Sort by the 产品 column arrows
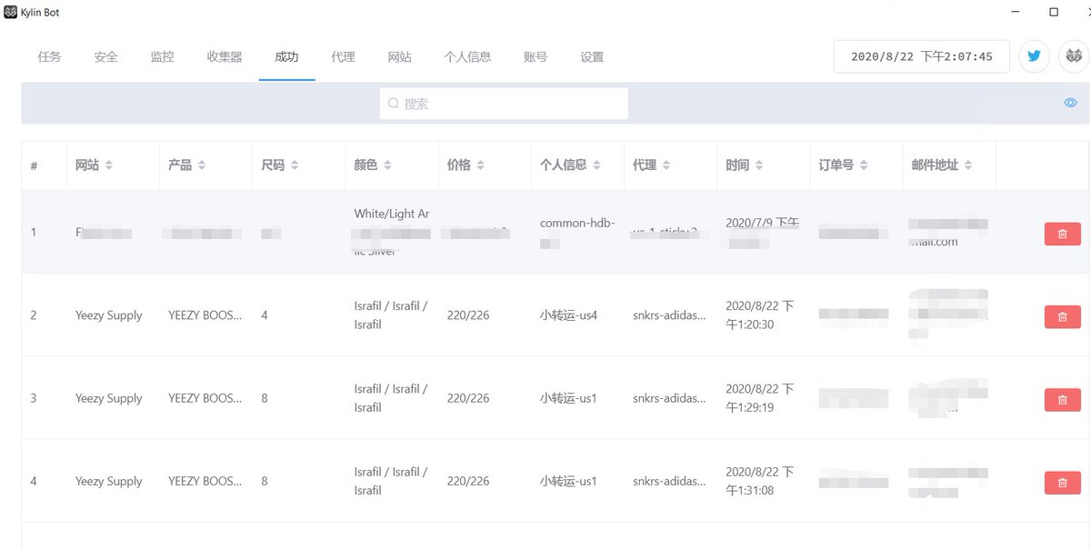Viewport: 1091px width, 549px height. (x=202, y=165)
